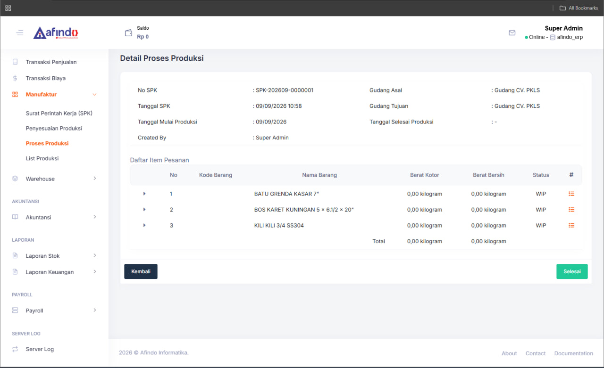The width and height of the screenshot is (604, 368).
Task: Open the Saldo wallet icon
Action: tap(128, 33)
